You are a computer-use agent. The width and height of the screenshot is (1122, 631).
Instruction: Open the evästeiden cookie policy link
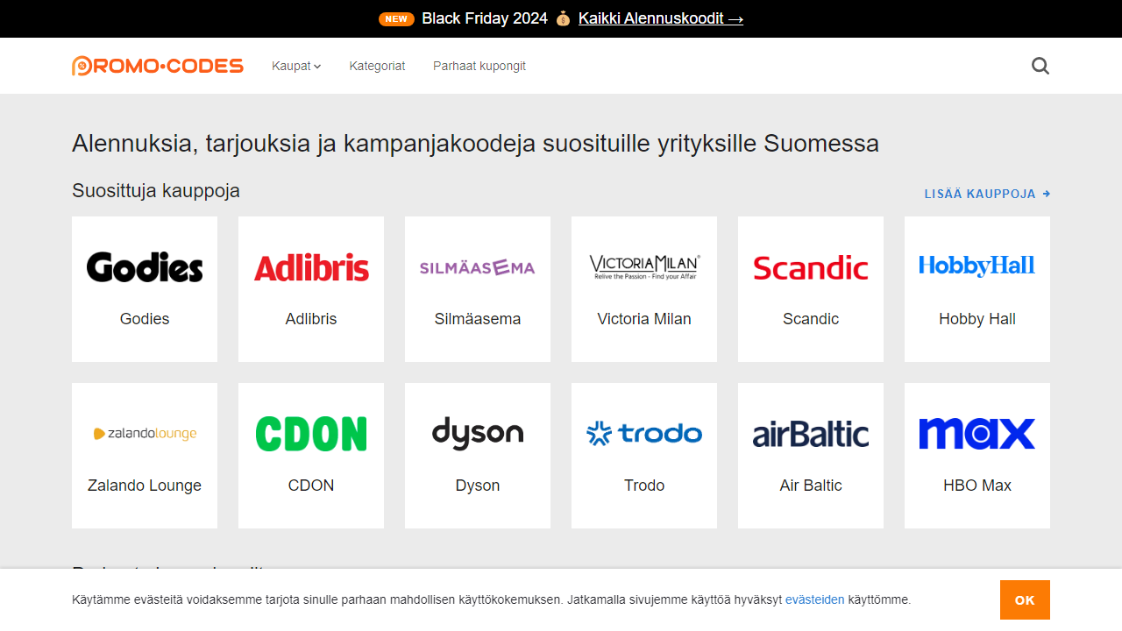pos(814,599)
